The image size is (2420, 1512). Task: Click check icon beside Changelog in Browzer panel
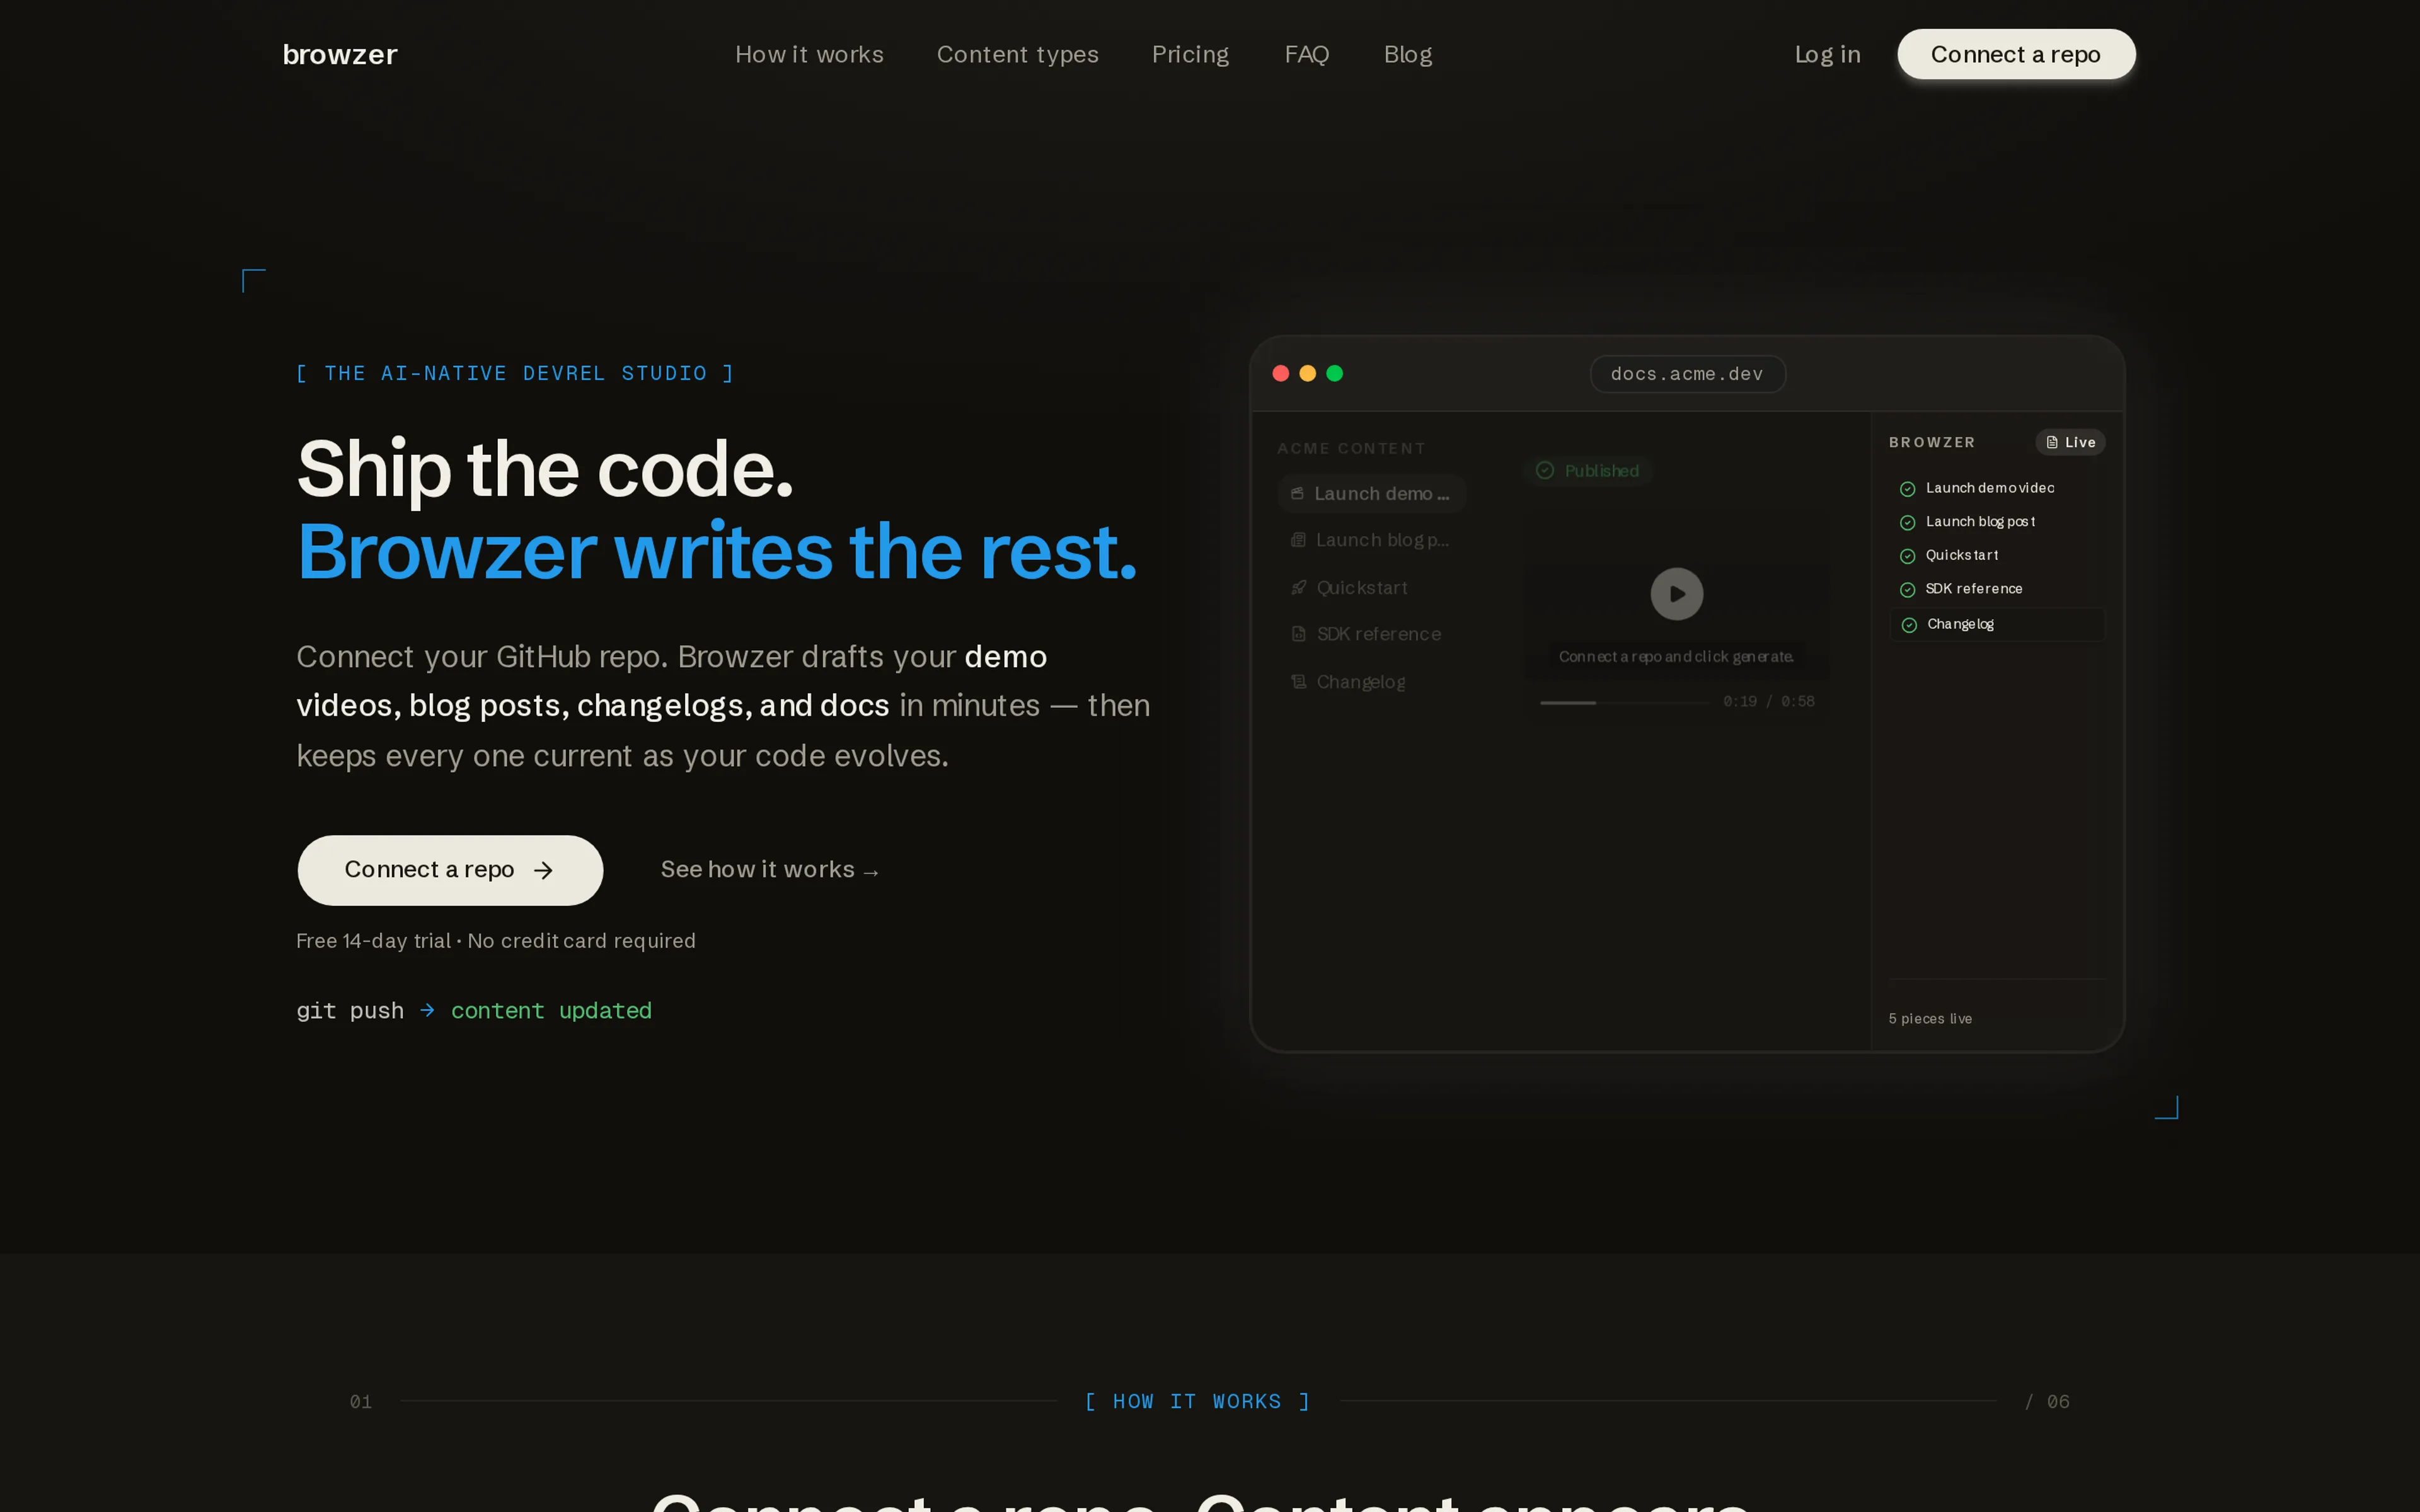1909,625
